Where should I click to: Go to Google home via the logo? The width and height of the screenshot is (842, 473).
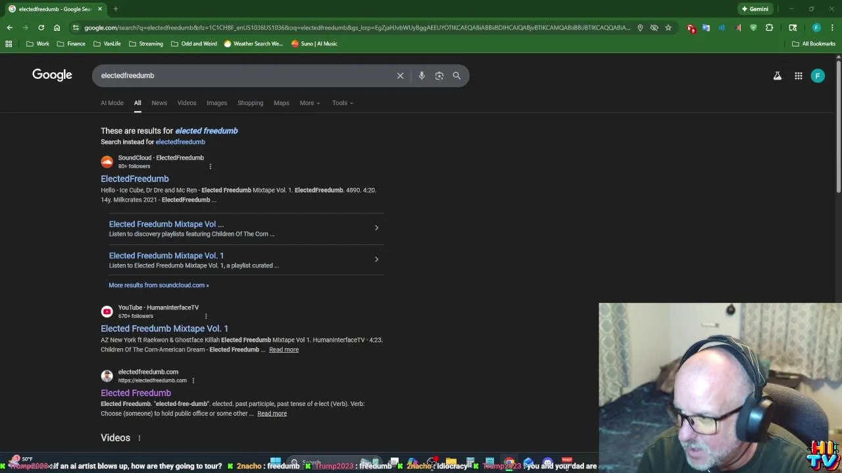tap(52, 75)
